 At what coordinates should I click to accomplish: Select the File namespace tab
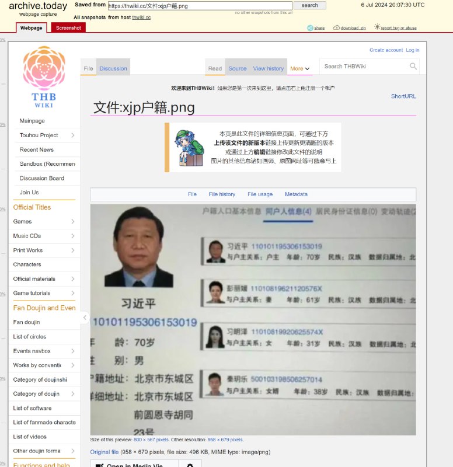click(88, 68)
